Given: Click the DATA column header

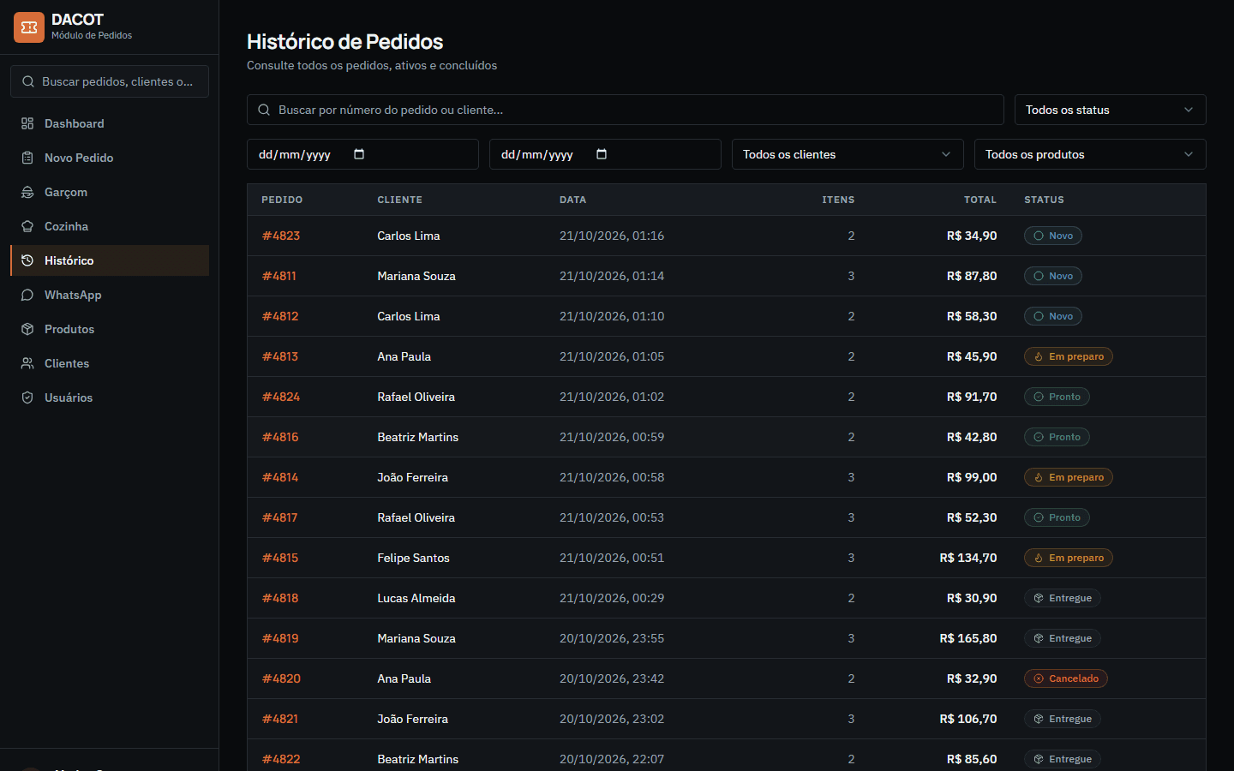Looking at the screenshot, I should pos(573,200).
